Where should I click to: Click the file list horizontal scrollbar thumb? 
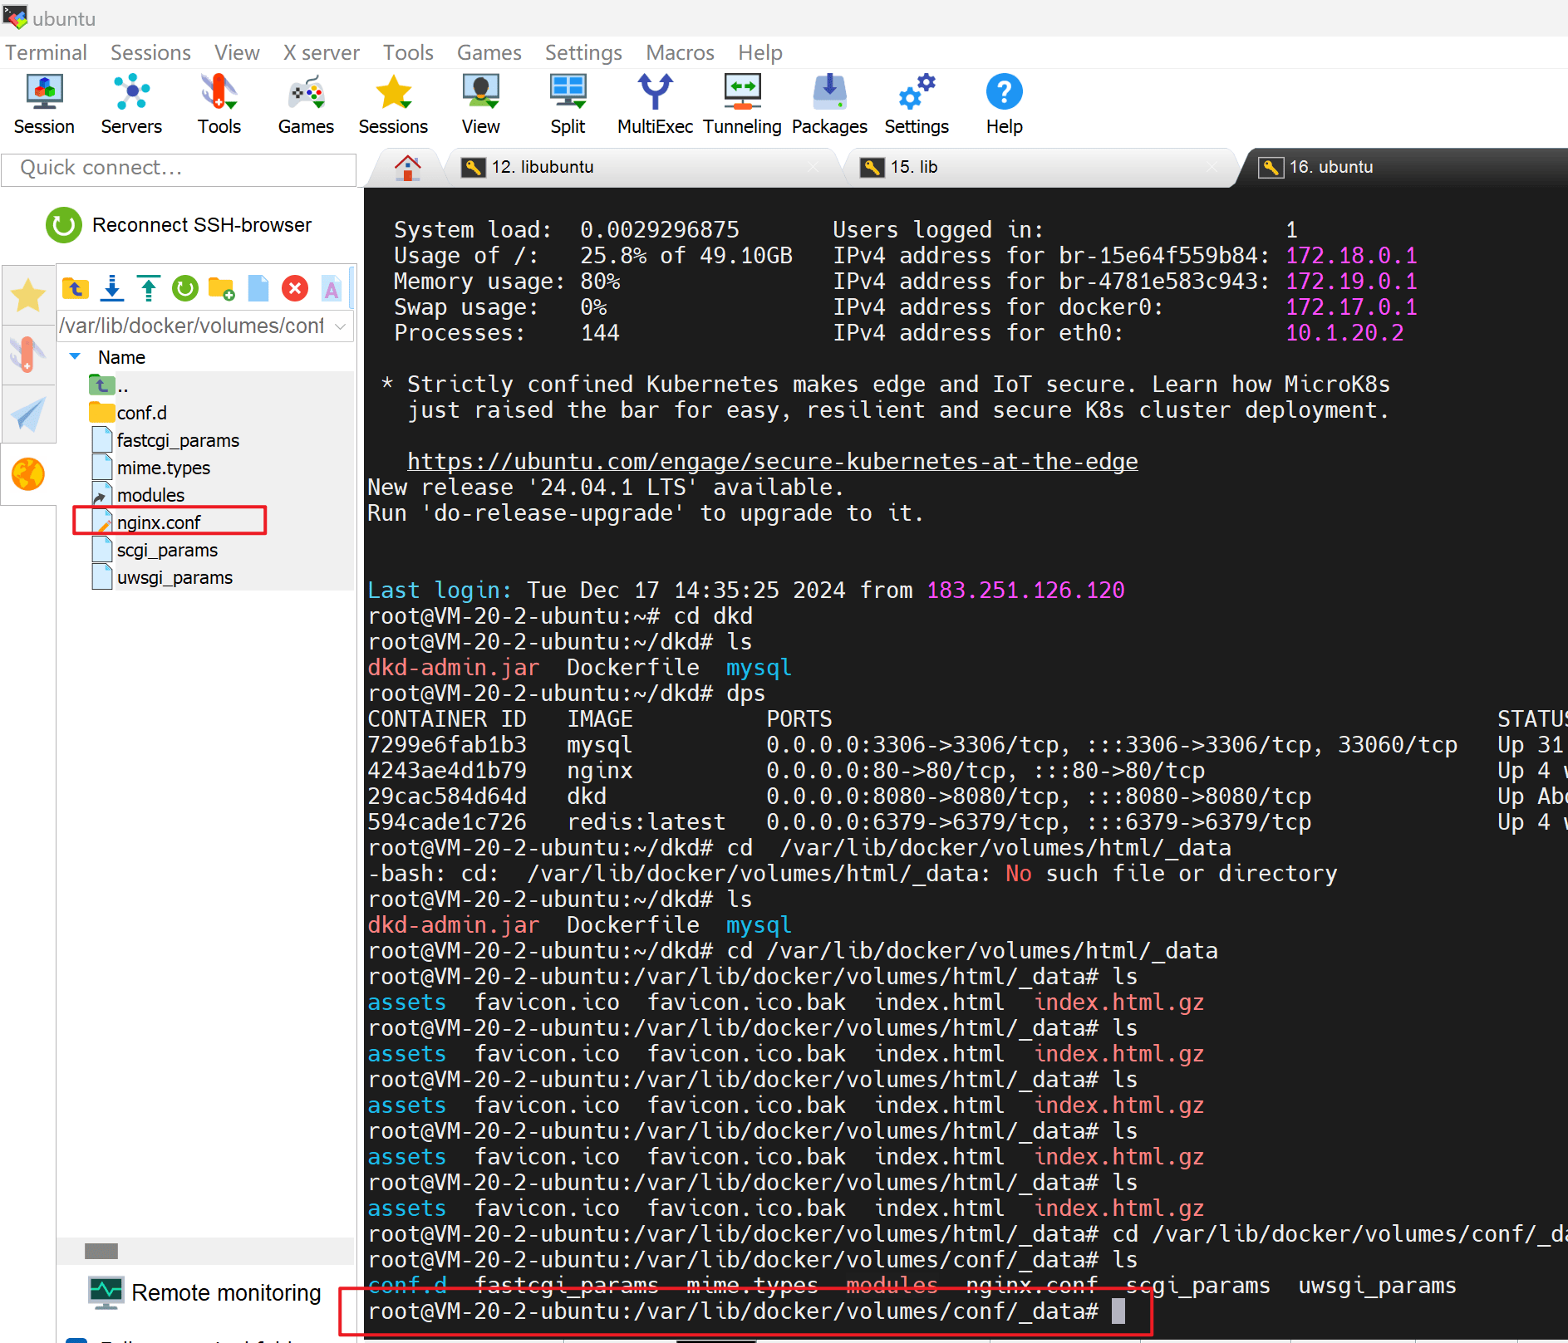click(x=101, y=1251)
